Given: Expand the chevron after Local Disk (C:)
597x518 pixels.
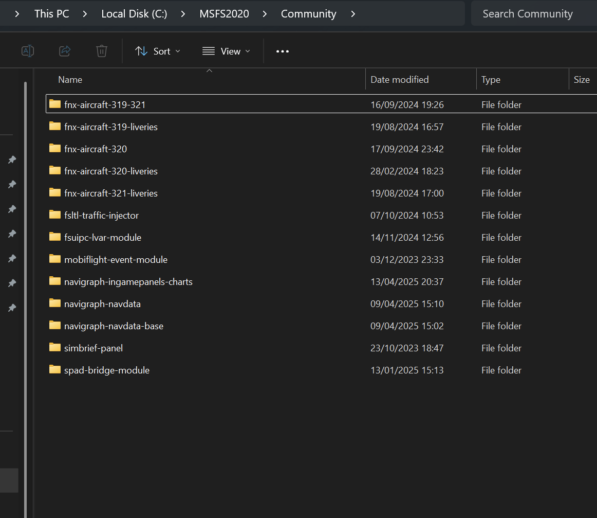Looking at the screenshot, I should point(183,14).
